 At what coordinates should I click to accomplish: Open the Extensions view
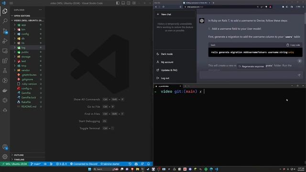5,61
